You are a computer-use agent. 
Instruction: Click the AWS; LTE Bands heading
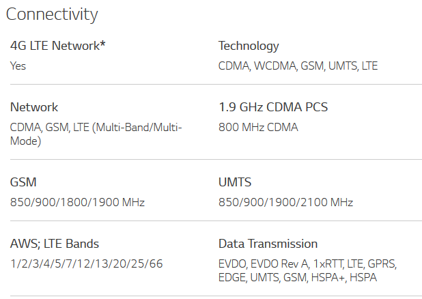(x=55, y=244)
